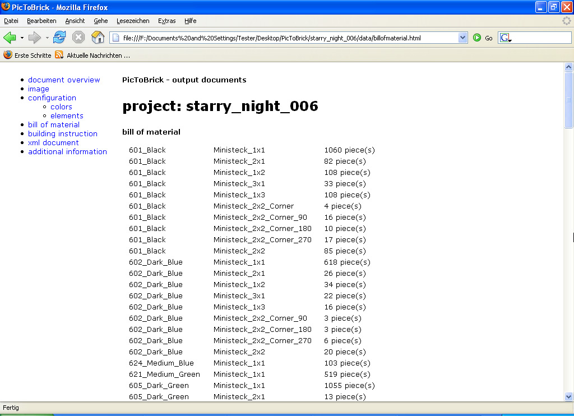Reload the page with the refresh icon
574x416 pixels.
point(59,38)
